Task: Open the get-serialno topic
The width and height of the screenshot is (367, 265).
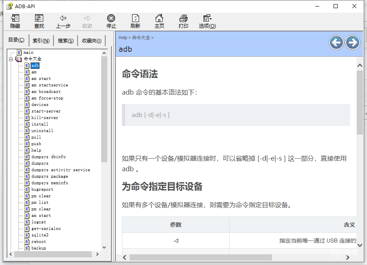Action: 46,228
